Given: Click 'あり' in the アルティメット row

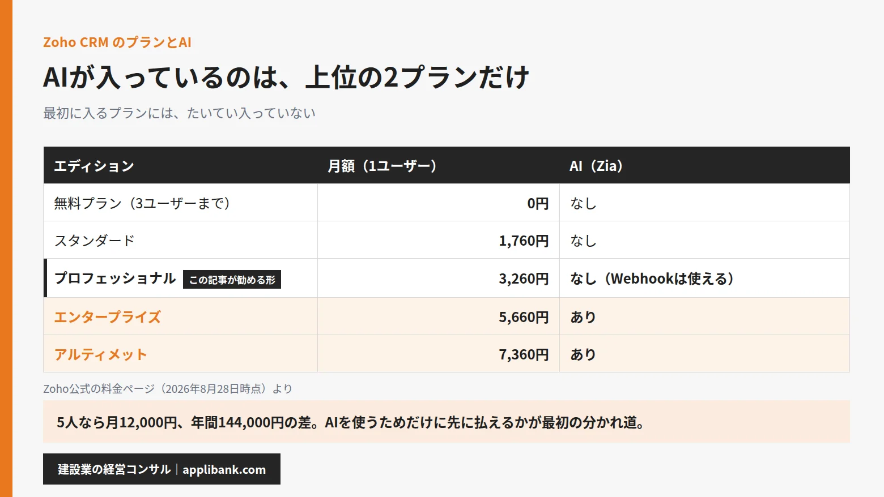Looking at the screenshot, I should pyautogui.click(x=704, y=354).
